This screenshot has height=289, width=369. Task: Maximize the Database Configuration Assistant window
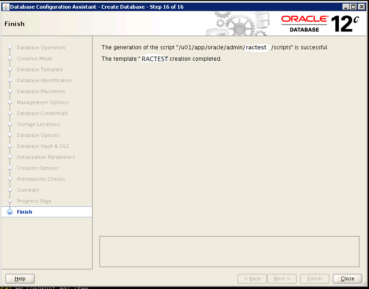354,7
